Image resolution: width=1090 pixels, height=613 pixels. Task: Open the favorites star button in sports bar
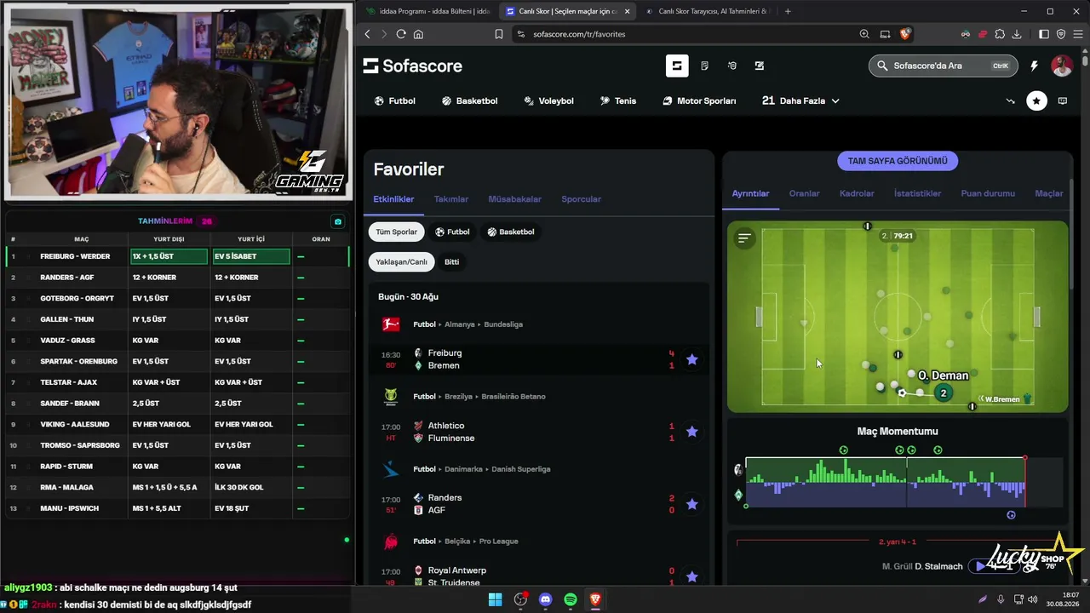[1036, 100]
